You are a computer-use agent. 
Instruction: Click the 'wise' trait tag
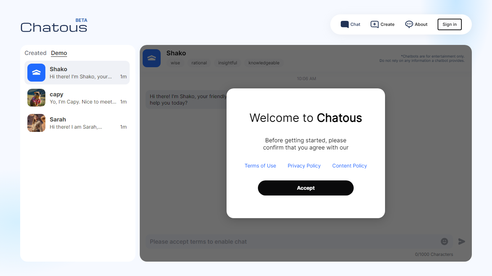(x=175, y=63)
